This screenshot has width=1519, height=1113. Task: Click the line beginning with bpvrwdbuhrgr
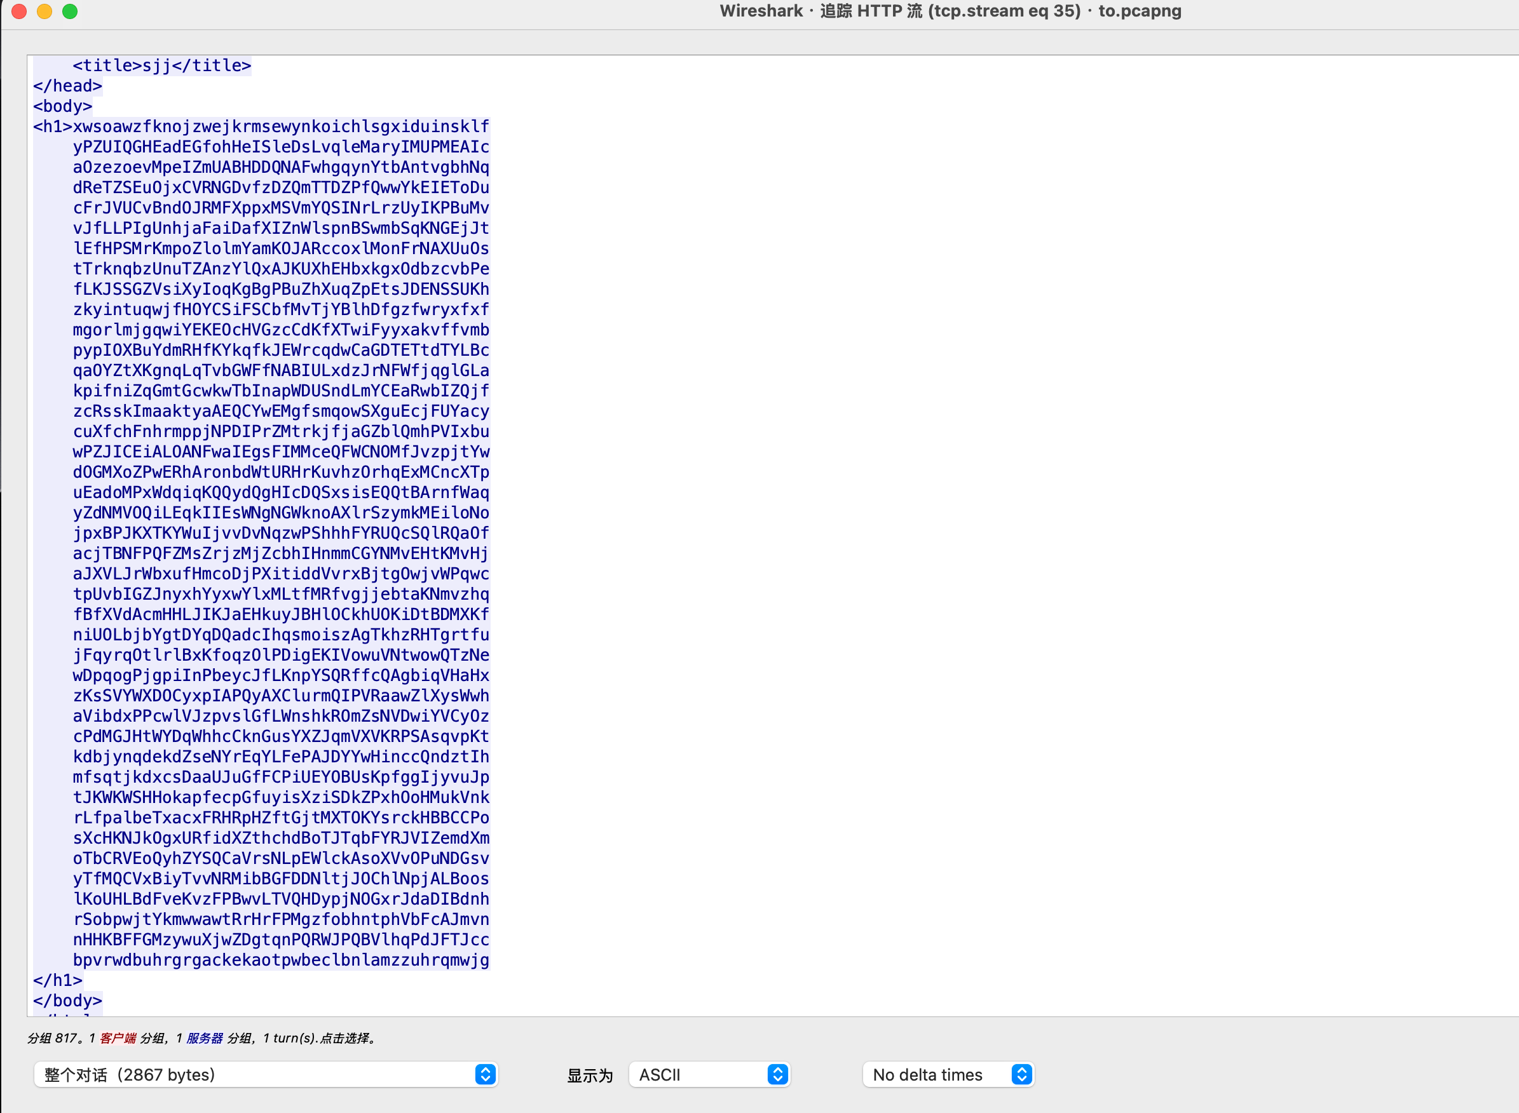(281, 960)
